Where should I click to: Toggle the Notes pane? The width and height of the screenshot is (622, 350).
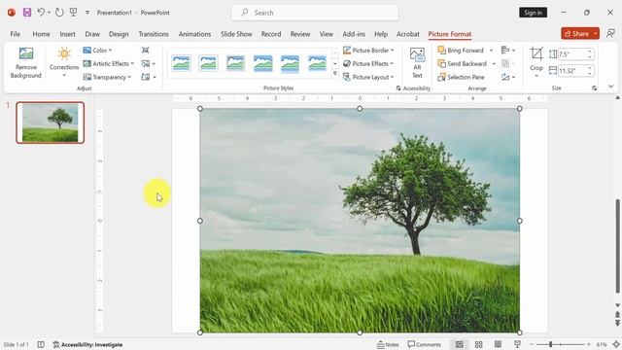click(x=388, y=344)
